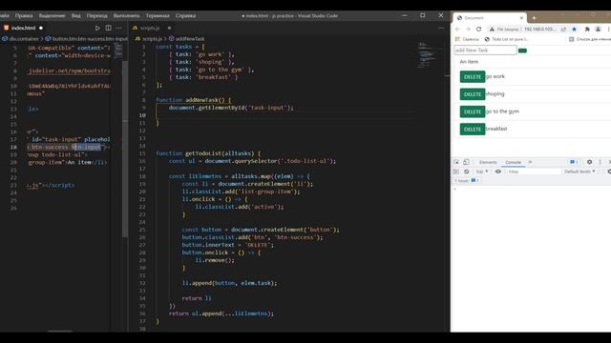Viewport: 611px width, 343px height.
Task: Click small green add button beside input
Action: coord(522,50)
